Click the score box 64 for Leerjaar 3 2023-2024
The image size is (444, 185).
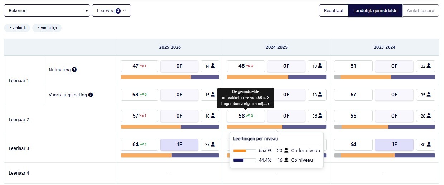353,144
